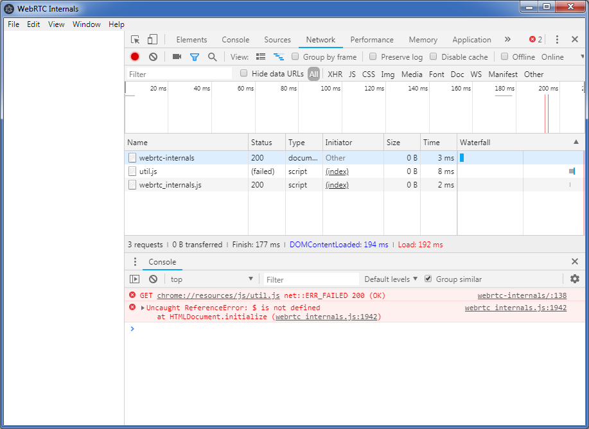589x429 pixels.
Task: Toggle the device toolbar icon
Action: [x=152, y=39]
